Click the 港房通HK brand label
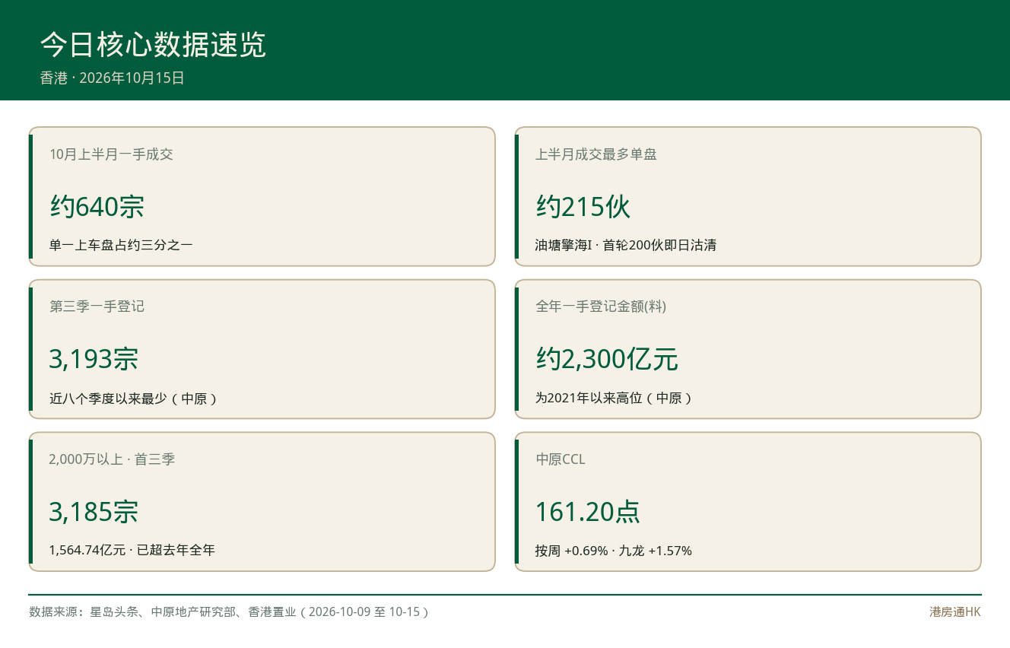The height and width of the screenshot is (648, 1010). click(955, 611)
